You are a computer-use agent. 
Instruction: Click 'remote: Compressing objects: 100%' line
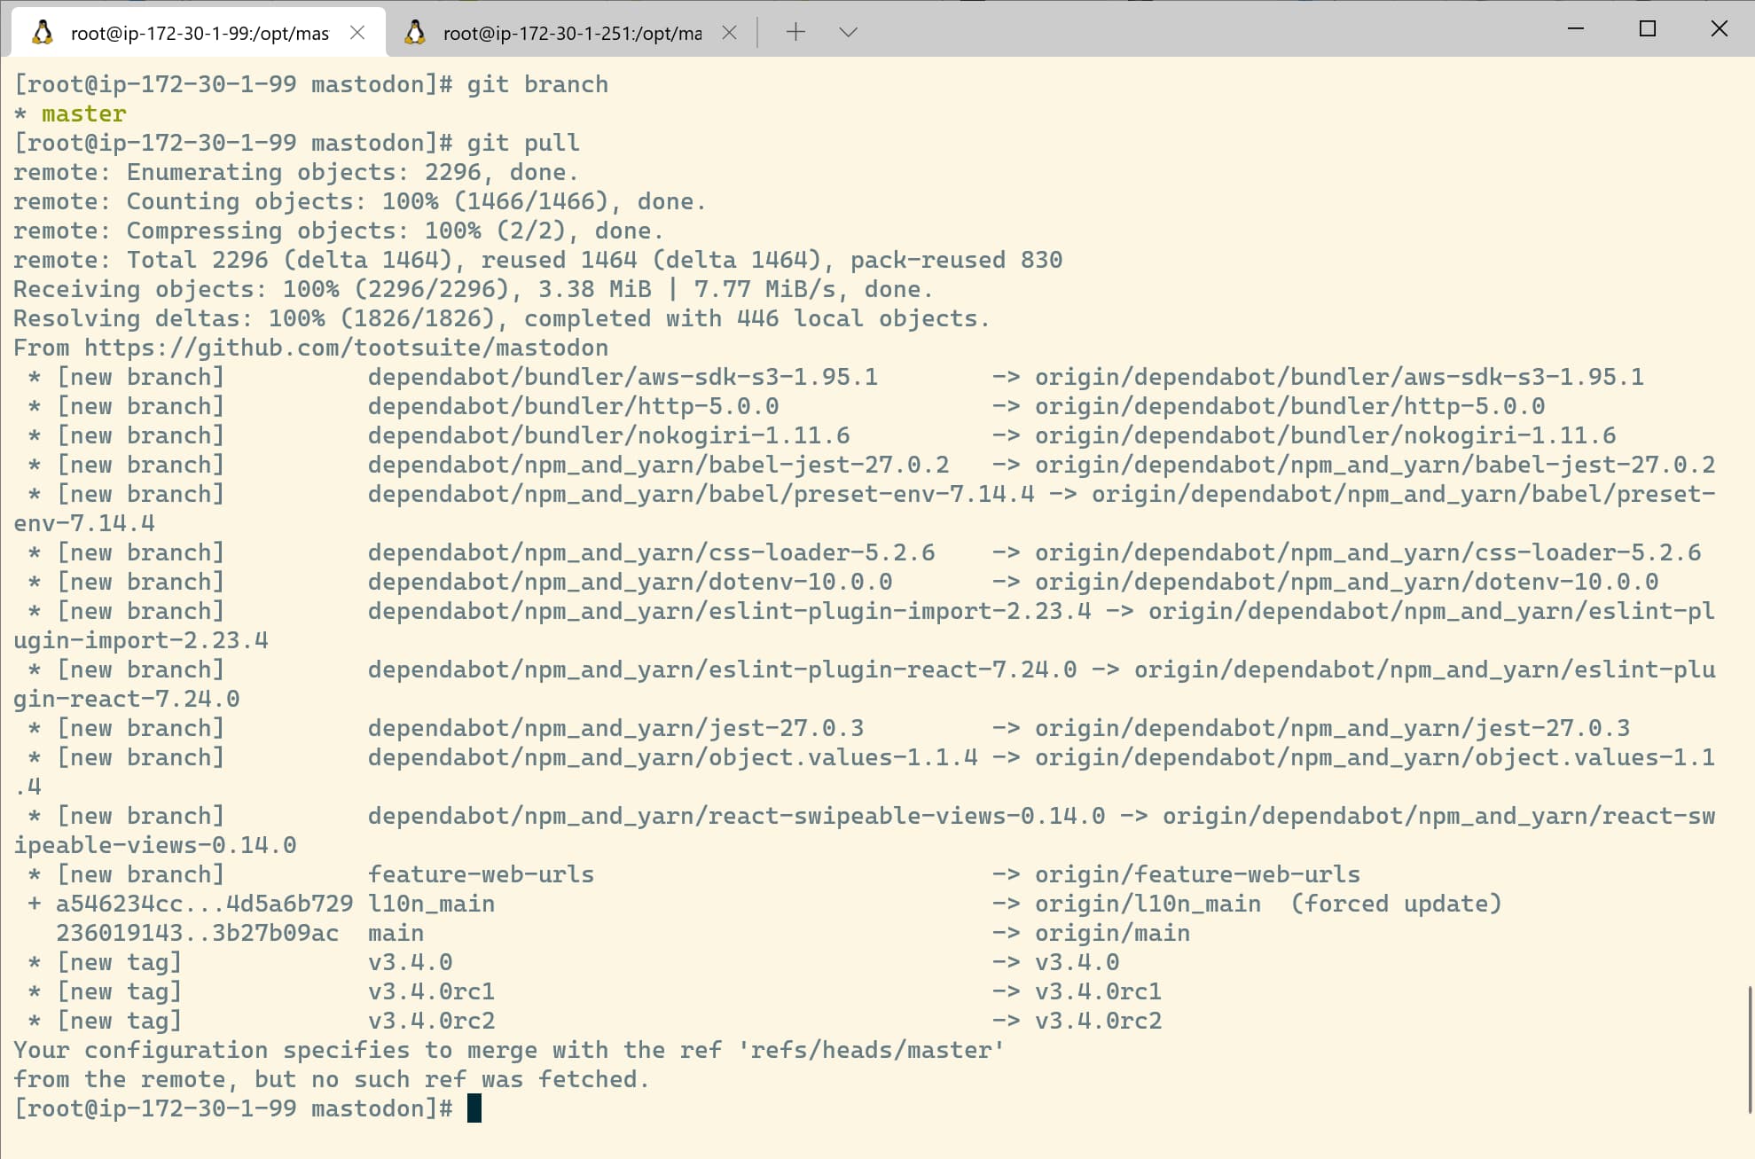coord(339,231)
